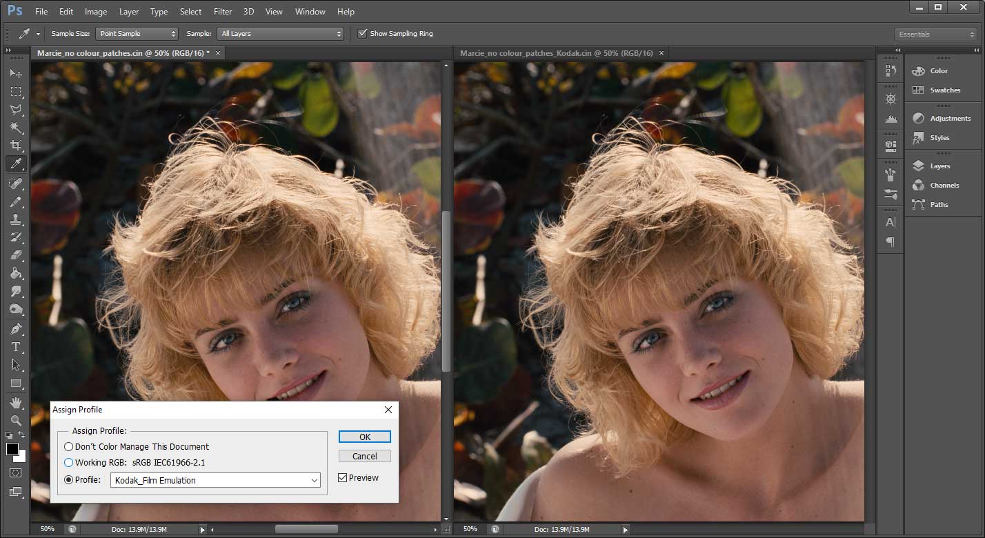985x538 pixels.
Task: Switch to Marcie_no colour_patches_Kodak.cin tab
Action: click(557, 53)
